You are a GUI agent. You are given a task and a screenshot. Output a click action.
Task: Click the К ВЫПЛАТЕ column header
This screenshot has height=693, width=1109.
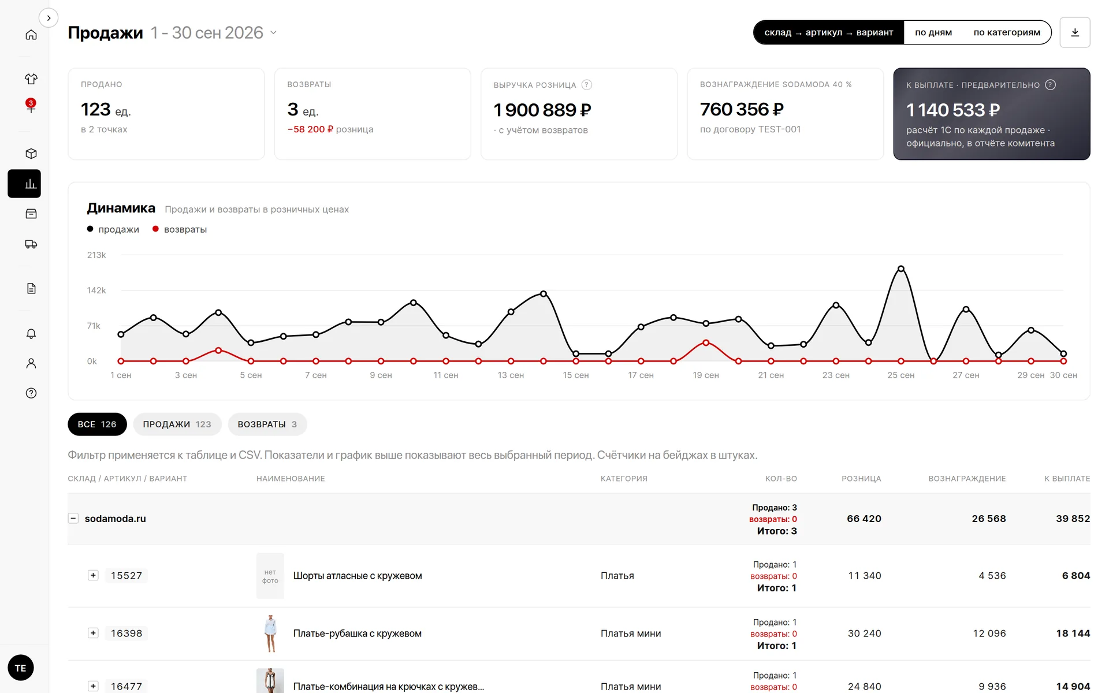point(1067,479)
